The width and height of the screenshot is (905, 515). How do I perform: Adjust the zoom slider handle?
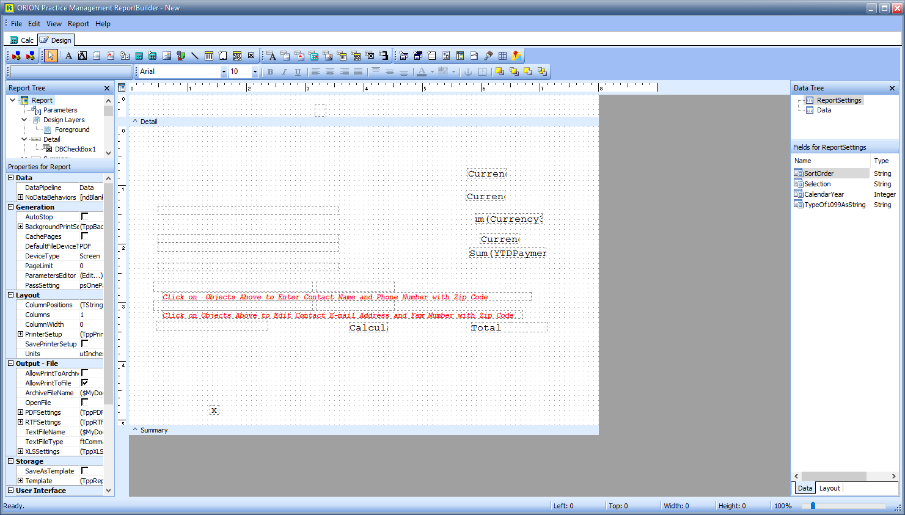813,506
